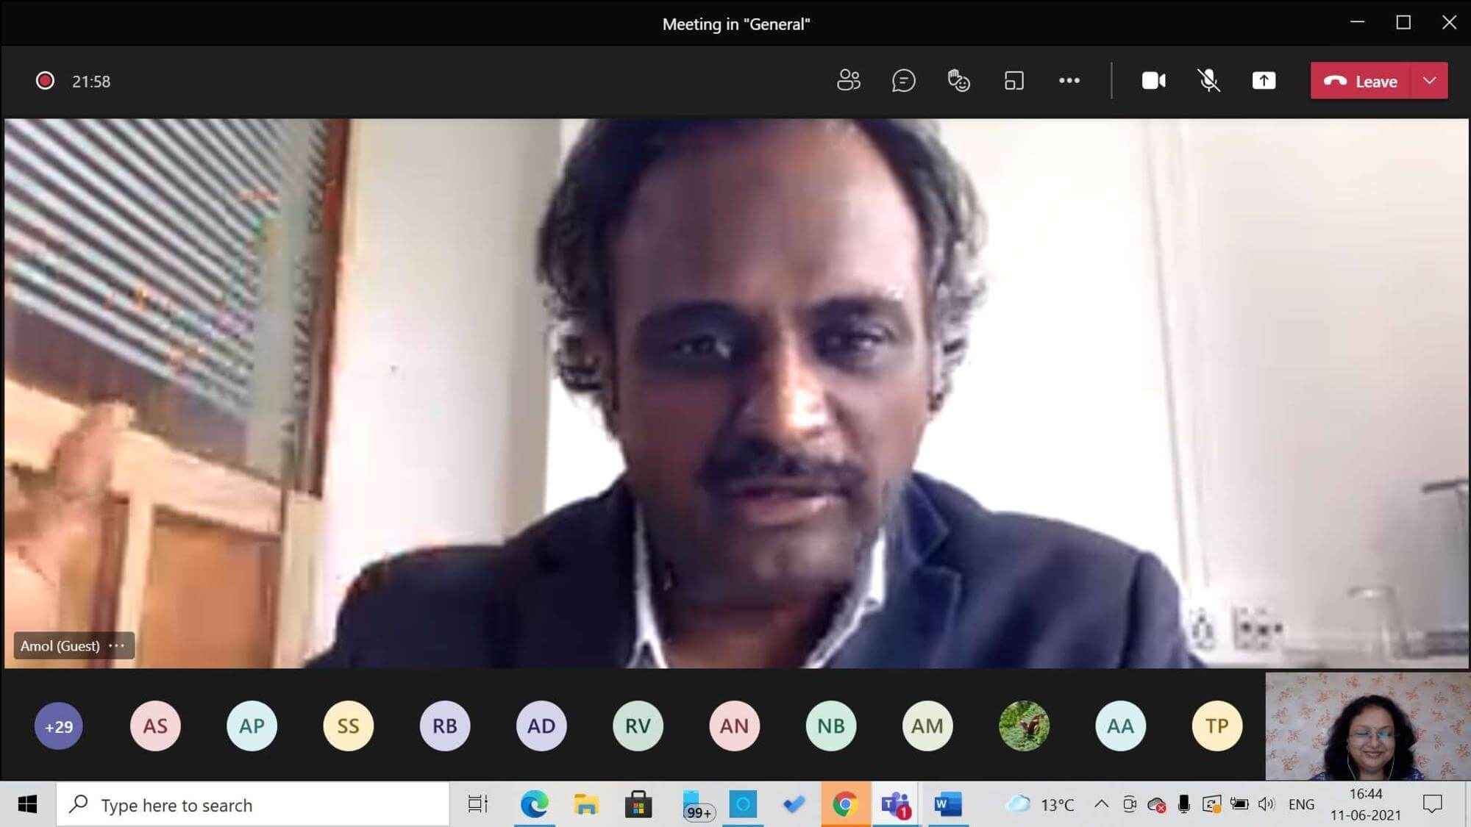Open the share content tray
The height and width of the screenshot is (827, 1471).
[x=1264, y=80]
